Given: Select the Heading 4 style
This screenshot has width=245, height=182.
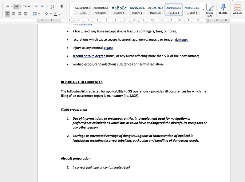Looking at the screenshot, I should [174, 10].
